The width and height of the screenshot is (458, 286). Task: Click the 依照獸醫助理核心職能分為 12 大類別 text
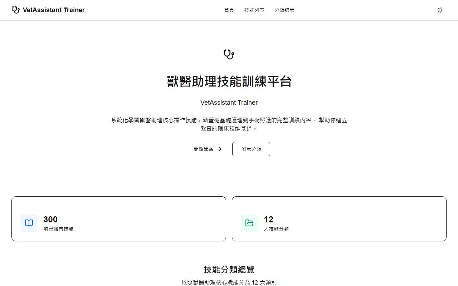229,282
